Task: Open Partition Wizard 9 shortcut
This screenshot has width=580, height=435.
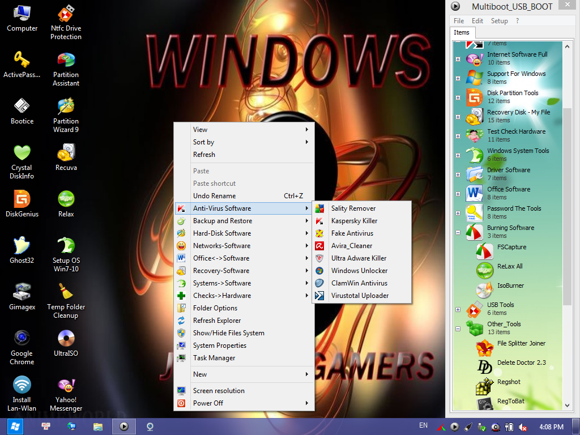Action: click(x=66, y=116)
